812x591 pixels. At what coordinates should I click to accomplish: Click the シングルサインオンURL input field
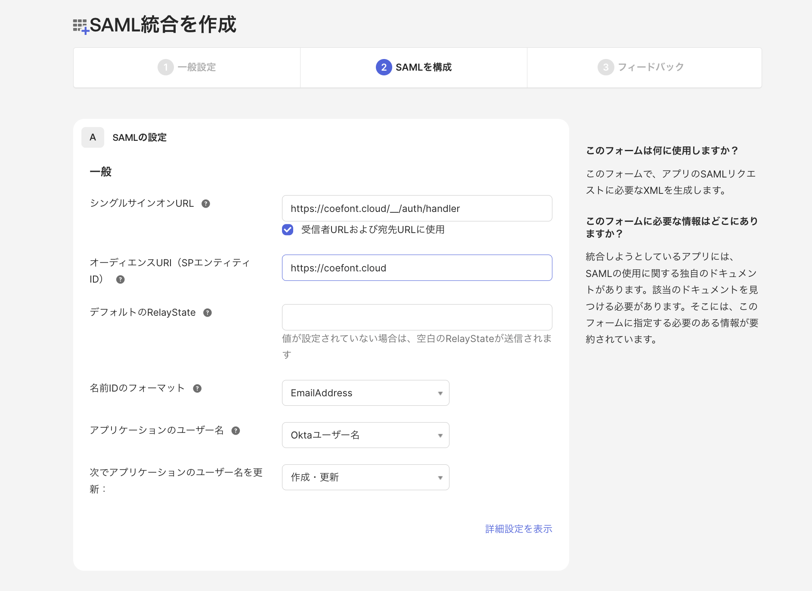(417, 208)
